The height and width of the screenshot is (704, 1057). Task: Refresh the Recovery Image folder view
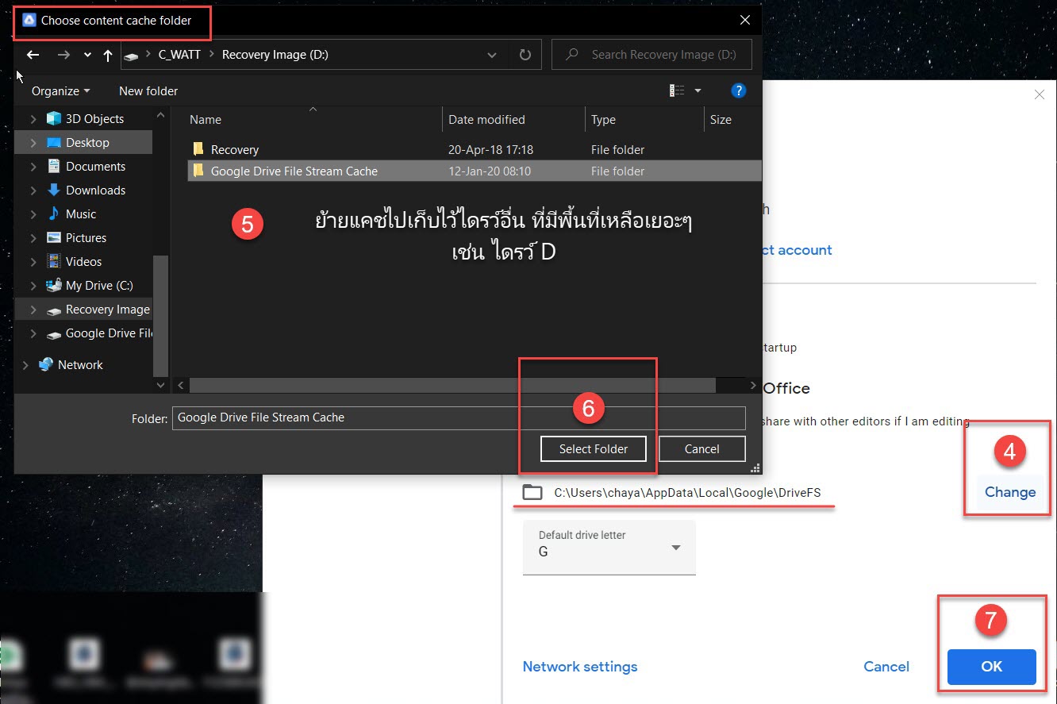tap(525, 55)
